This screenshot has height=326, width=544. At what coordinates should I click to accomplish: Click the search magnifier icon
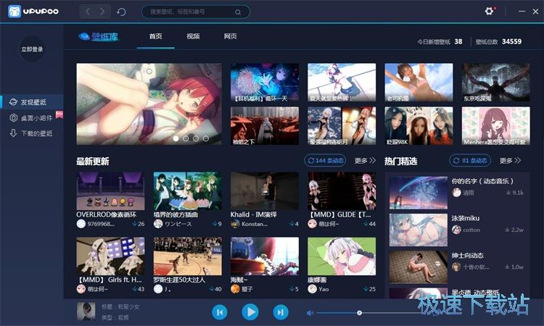238,12
